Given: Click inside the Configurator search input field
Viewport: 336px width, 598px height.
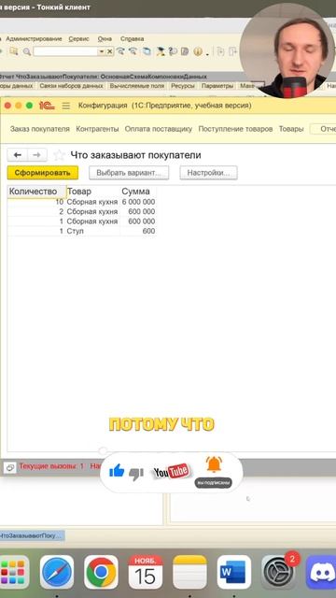Looking at the screenshot, I should [65, 51].
